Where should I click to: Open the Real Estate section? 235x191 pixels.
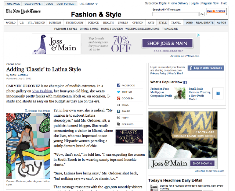pos(205,22)
